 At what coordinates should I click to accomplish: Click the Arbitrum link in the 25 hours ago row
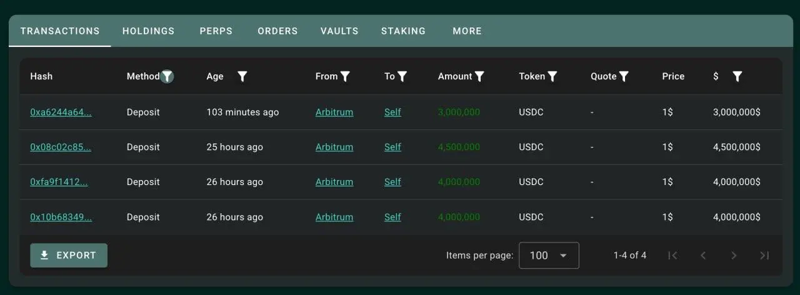tap(334, 147)
